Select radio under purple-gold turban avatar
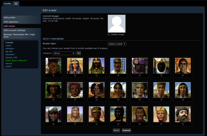This screenshot has height=136, width=207. [x=140, y=75]
